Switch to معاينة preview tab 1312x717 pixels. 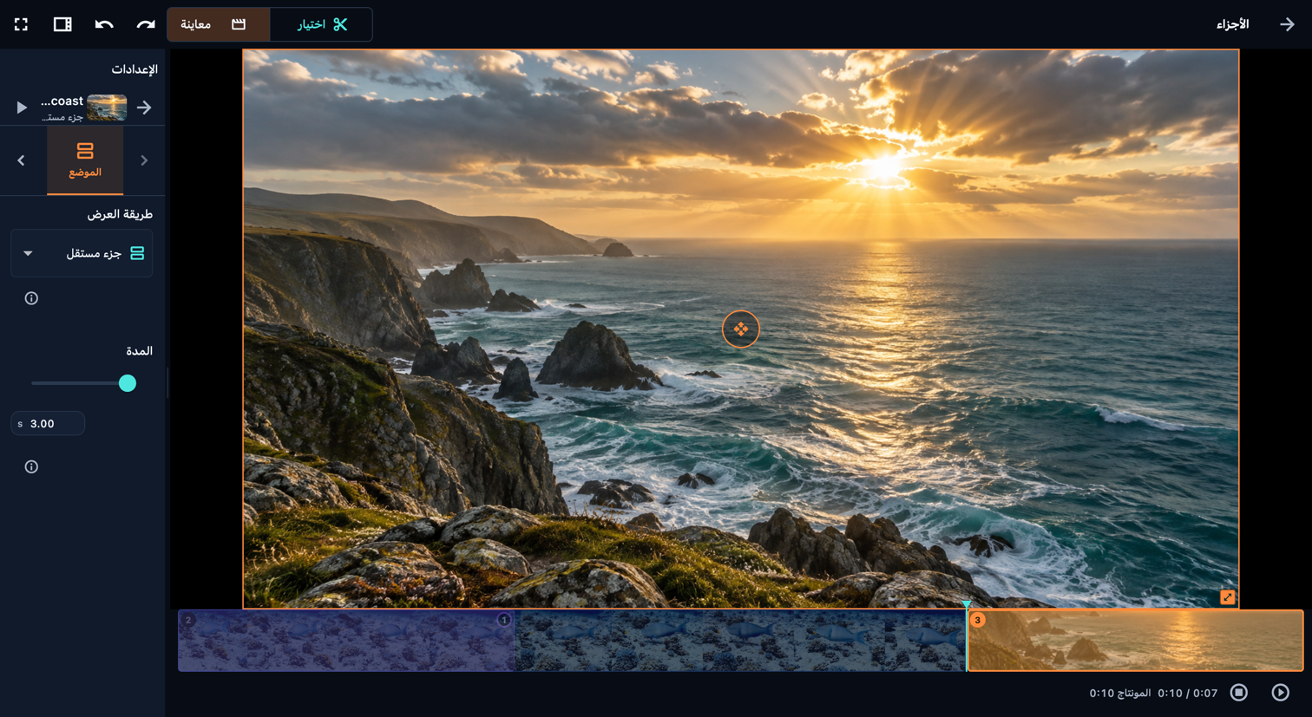point(219,24)
